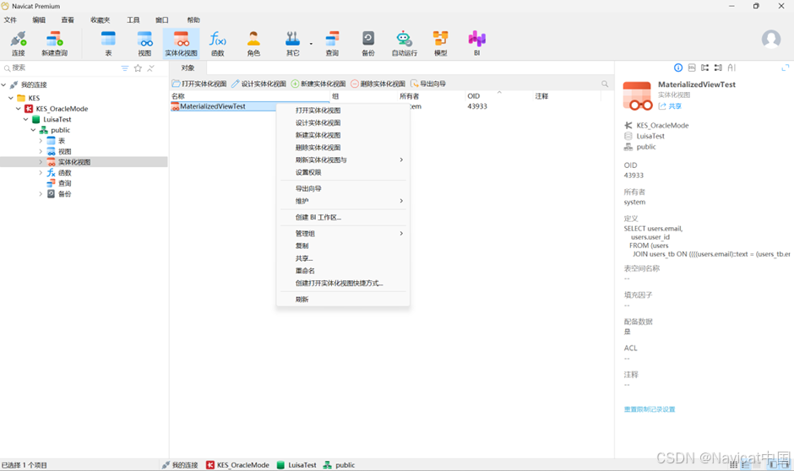794x471 pixels.
Task: Sort by the 名称 column header
Action: (250, 96)
